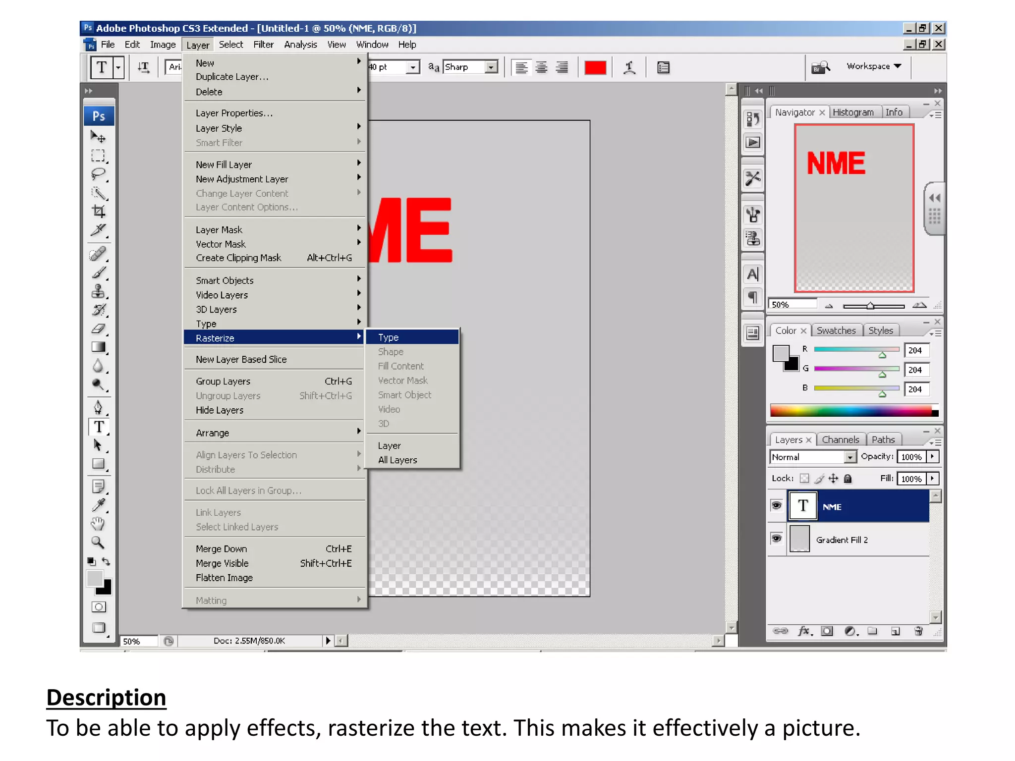Image resolution: width=1015 pixels, height=761 pixels.
Task: Select the Eraser tool
Action: point(99,328)
